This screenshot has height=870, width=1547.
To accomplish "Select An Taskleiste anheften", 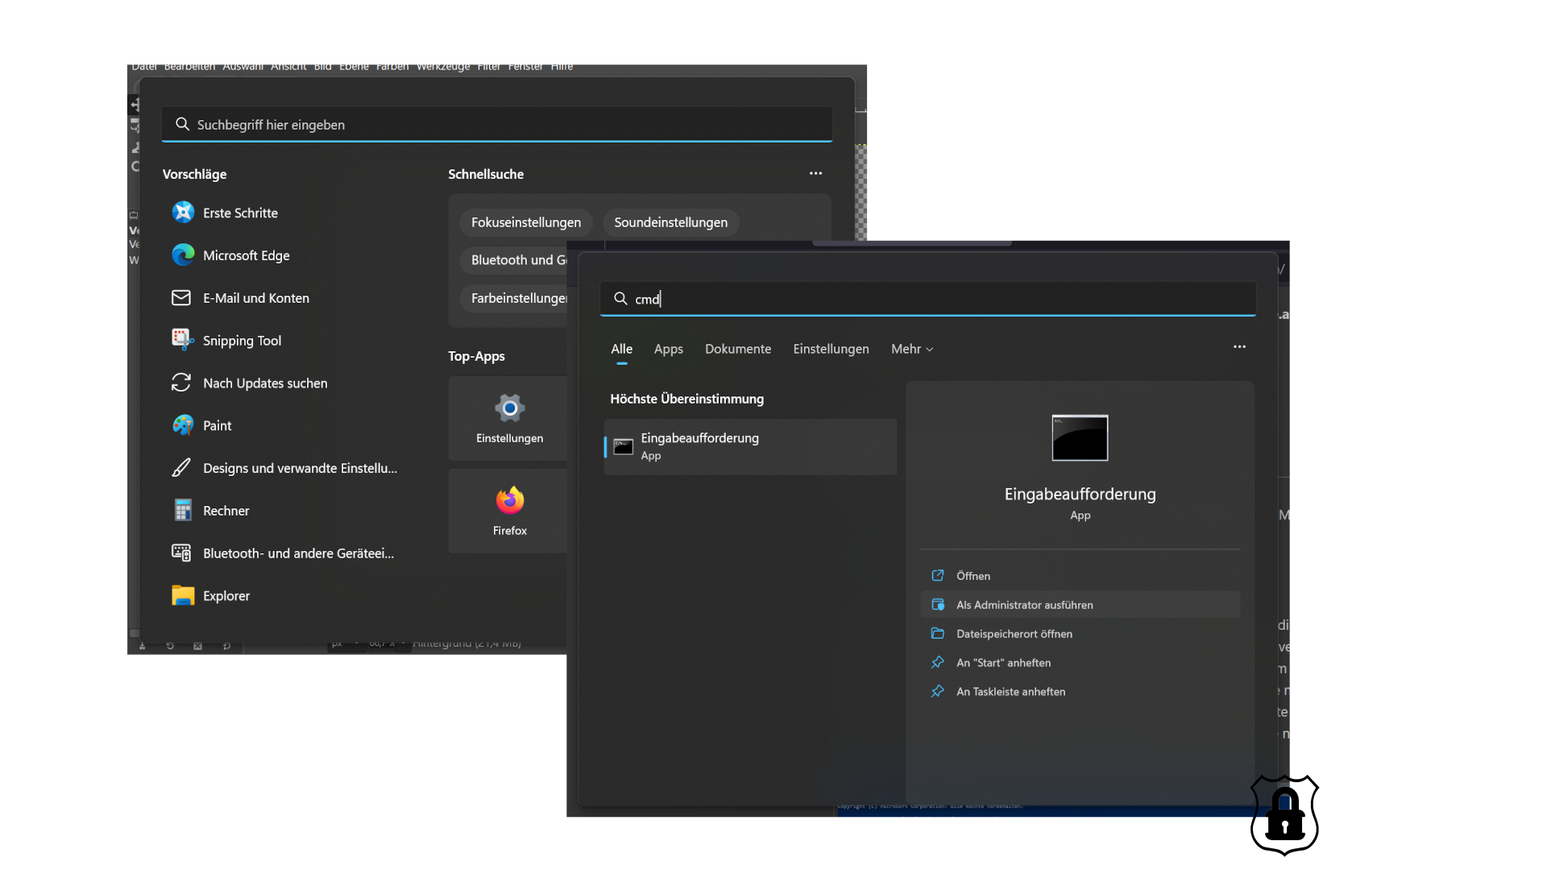I will 1080,692.
